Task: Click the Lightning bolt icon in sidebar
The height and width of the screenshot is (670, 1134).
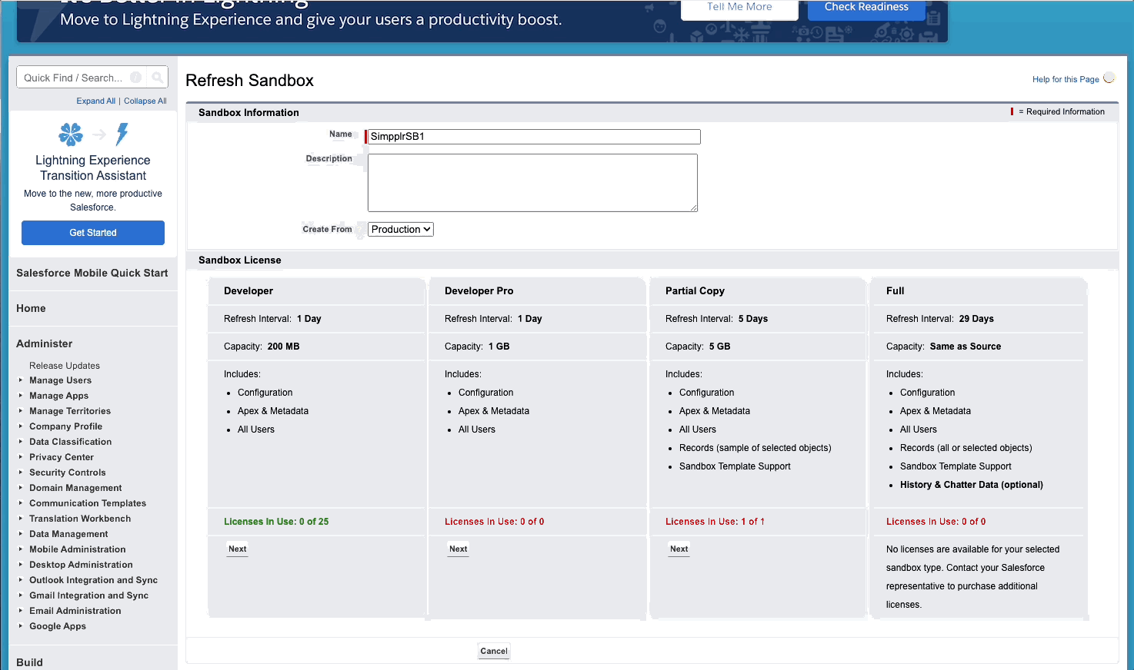Action: (122, 134)
